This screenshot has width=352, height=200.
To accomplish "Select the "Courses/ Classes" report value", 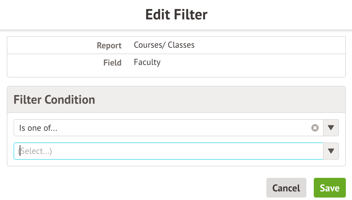I will coord(164,45).
